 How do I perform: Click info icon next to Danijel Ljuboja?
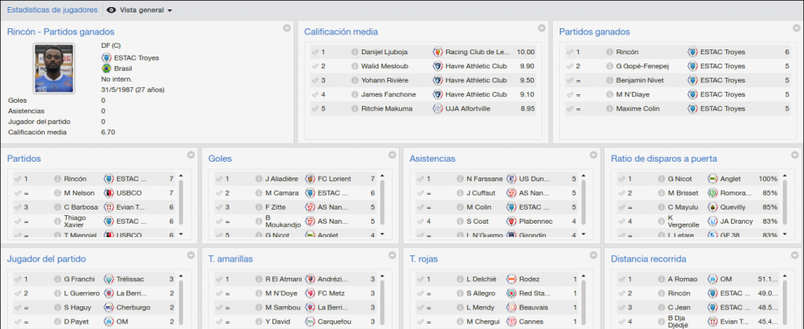[354, 52]
